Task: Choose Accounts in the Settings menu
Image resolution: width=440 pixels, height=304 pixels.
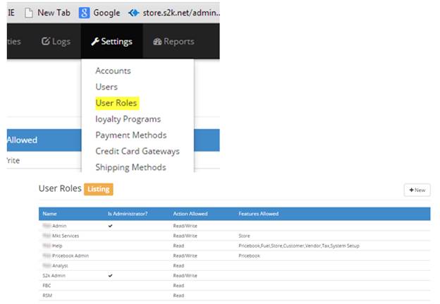Action: pyautogui.click(x=113, y=71)
